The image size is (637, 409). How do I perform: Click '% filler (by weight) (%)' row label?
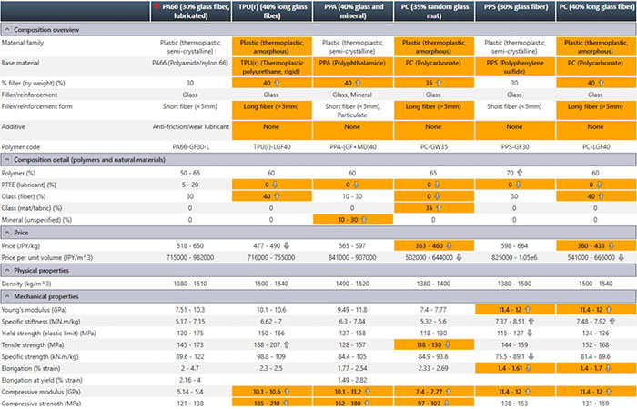[x=34, y=84]
